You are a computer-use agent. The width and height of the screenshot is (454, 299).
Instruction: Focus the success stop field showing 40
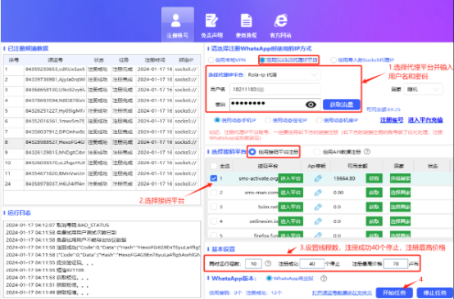pos(312,264)
